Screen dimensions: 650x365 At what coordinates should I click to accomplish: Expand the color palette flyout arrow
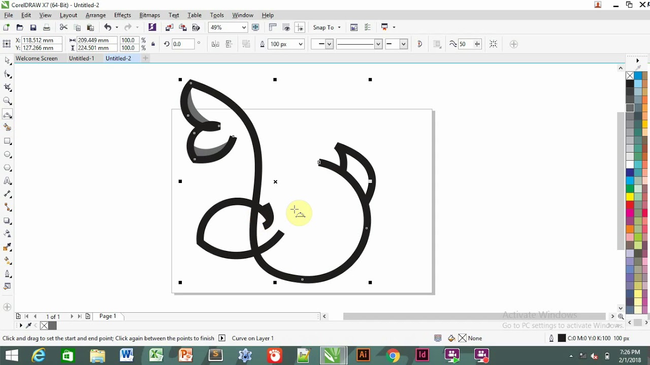click(637, 60)
